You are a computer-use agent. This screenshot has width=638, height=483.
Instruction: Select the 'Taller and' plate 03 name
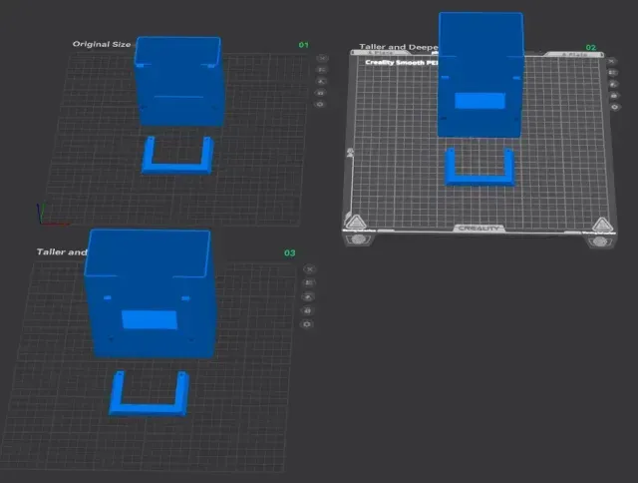[x=62, y=252]
